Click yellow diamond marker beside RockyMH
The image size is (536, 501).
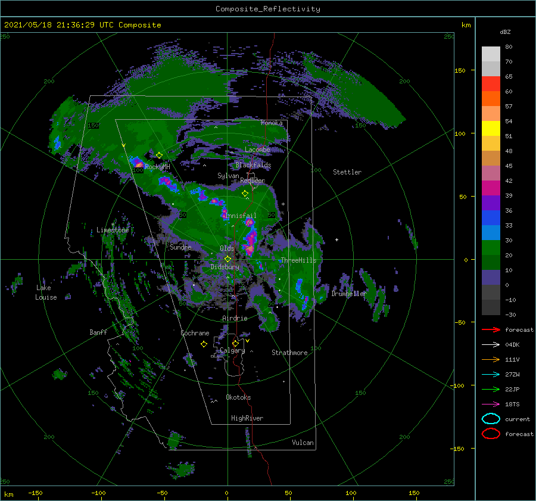pyautogui.click(x=159, y=155)
